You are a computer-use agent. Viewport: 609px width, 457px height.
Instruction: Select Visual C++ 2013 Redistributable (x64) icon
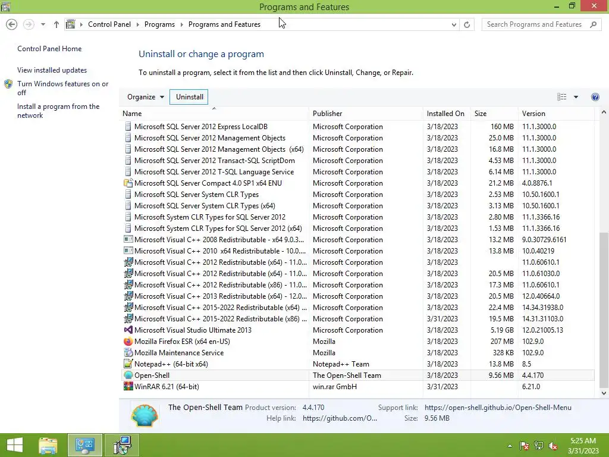[x=128, y=296]
